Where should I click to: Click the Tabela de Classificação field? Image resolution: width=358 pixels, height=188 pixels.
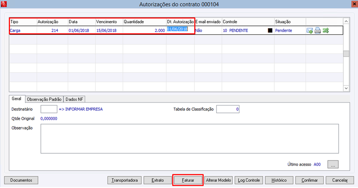pyautogui.click(x=228, y=109)
